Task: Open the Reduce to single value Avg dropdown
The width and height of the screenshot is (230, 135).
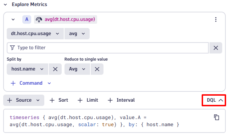Action: 77,69
